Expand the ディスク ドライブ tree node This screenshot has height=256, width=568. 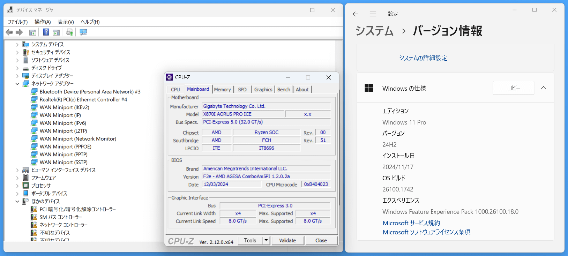[17, 68]
